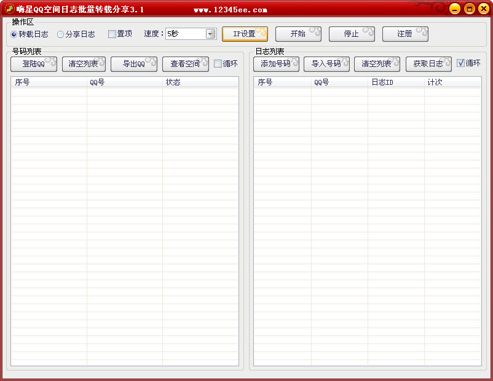Click the 查看空间 button
Image resolution: width=493 pixels, height=381 pixels.
point(186,64)
